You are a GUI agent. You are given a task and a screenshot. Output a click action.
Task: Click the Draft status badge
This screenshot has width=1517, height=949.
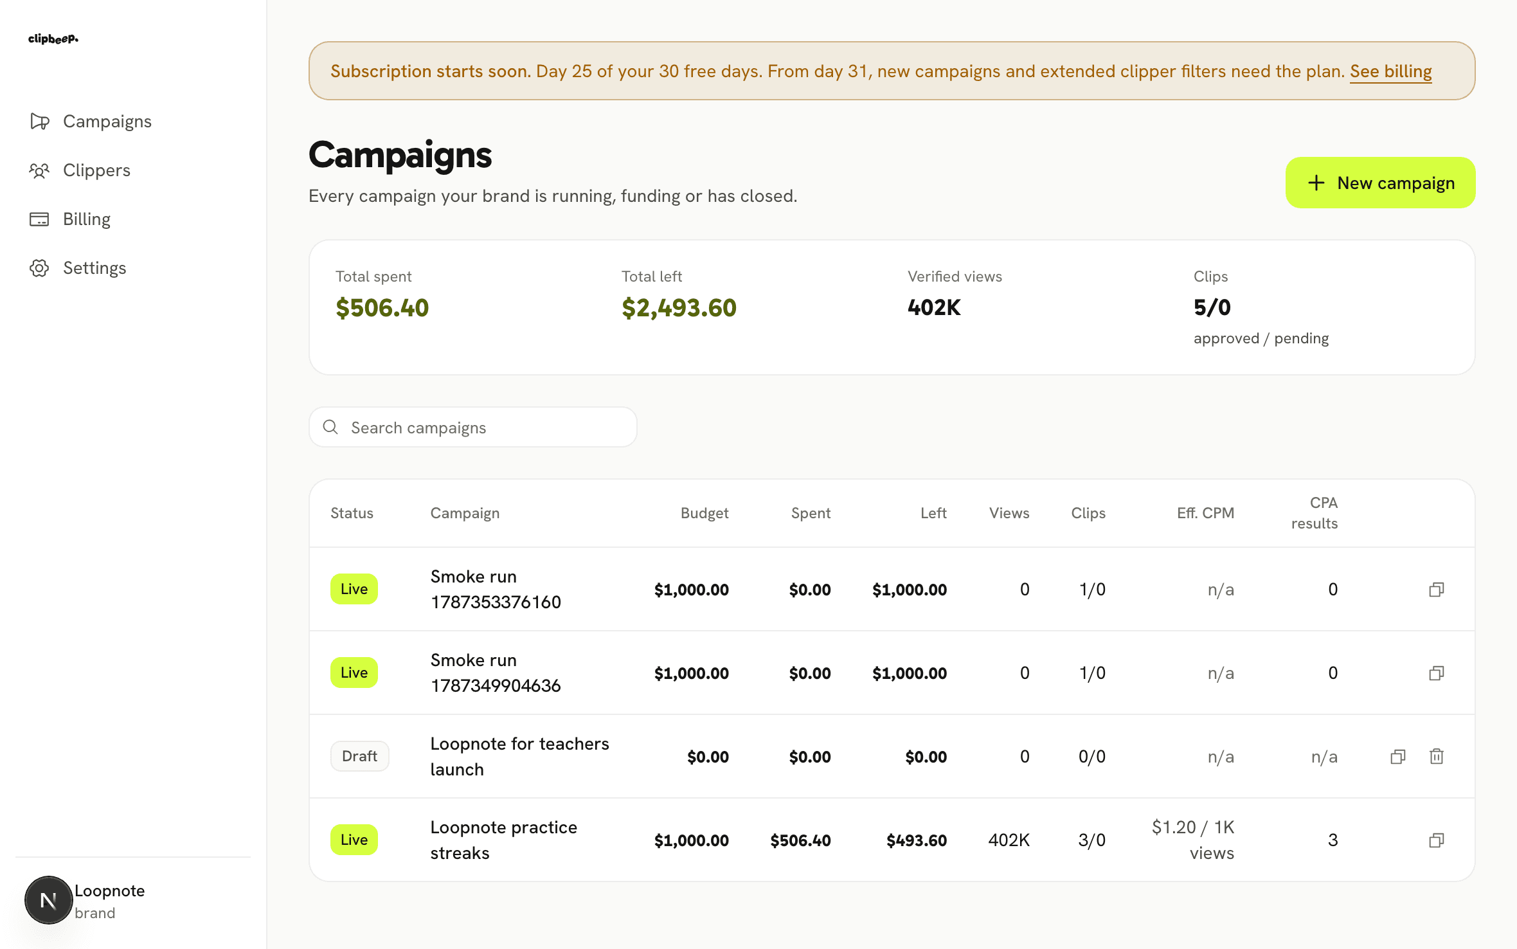[x=359, y=756]
